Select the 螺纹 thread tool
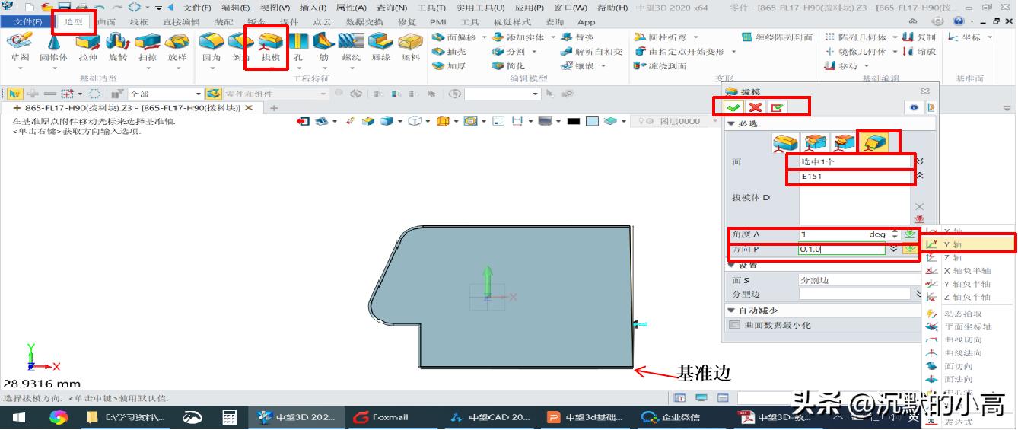 (x=351, y=47)
